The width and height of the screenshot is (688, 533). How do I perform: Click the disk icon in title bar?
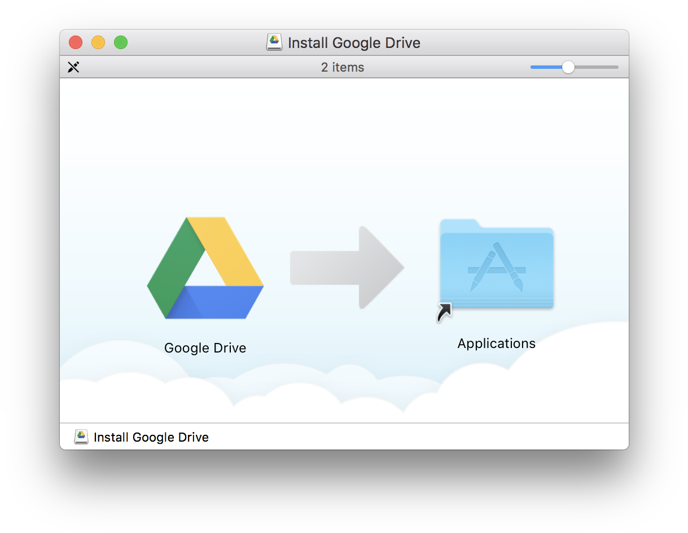click(x=274, y=42)
